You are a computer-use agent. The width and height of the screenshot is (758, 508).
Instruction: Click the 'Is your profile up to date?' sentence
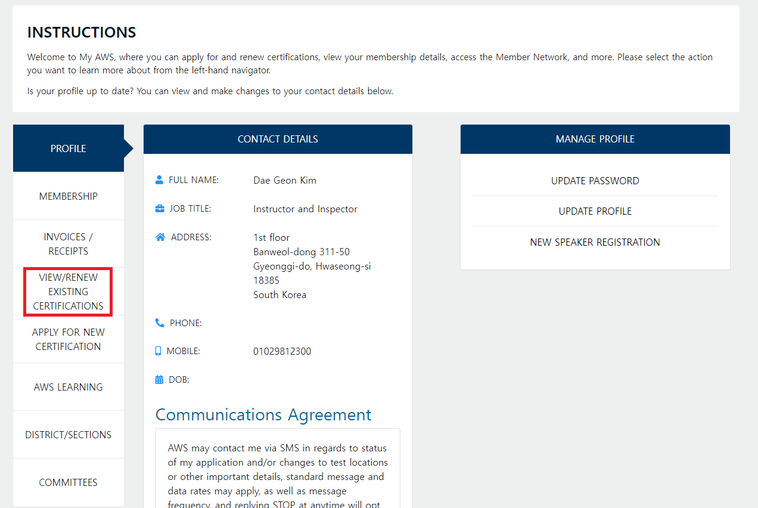pyautogui.click(x=210, y=91)
